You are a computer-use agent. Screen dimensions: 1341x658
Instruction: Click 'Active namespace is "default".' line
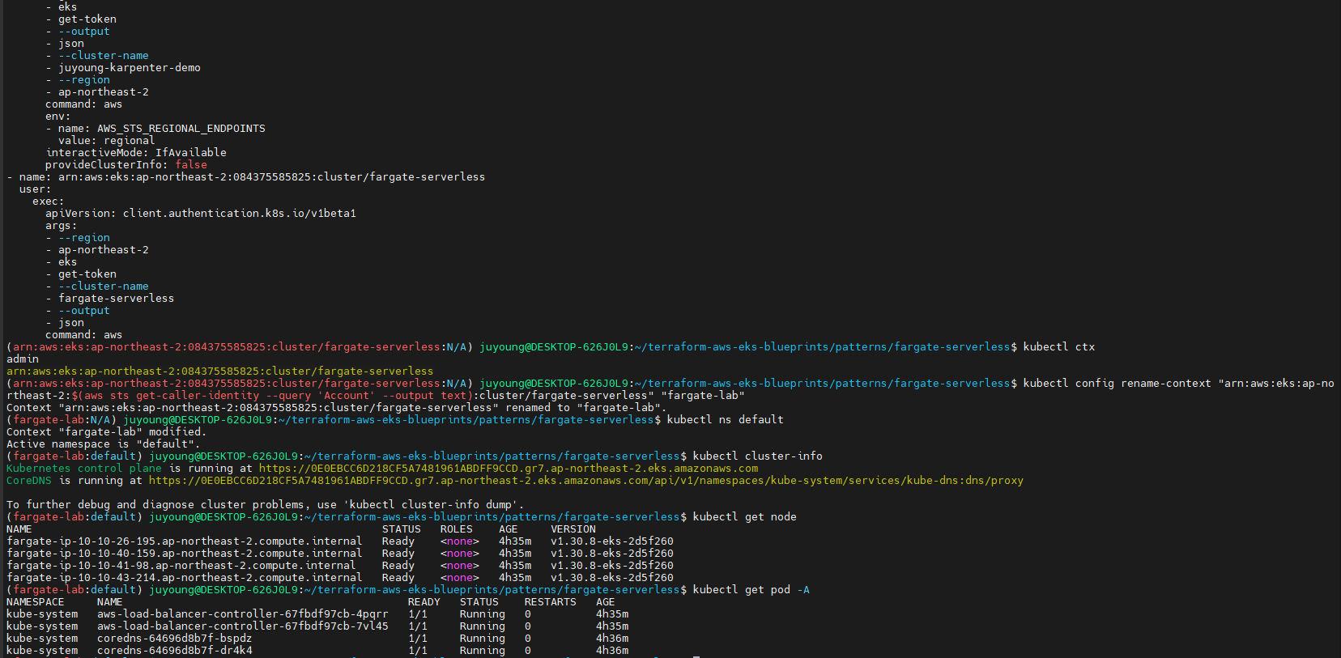103,444
